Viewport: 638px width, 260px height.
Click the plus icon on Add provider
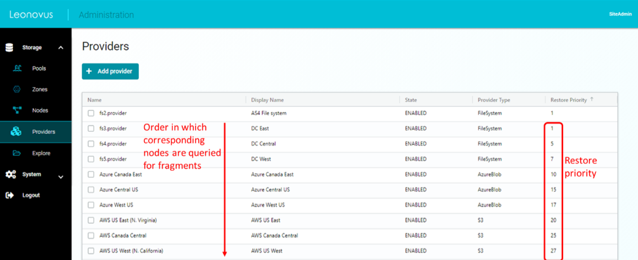(89, 71)
